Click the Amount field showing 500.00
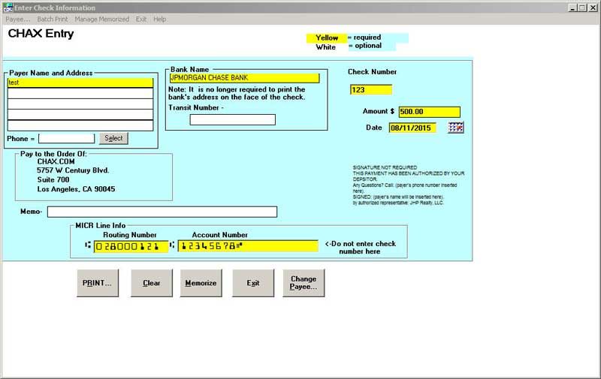Image resolution: width=601 pixels, height=379 pixels. [x=429, y=112]
